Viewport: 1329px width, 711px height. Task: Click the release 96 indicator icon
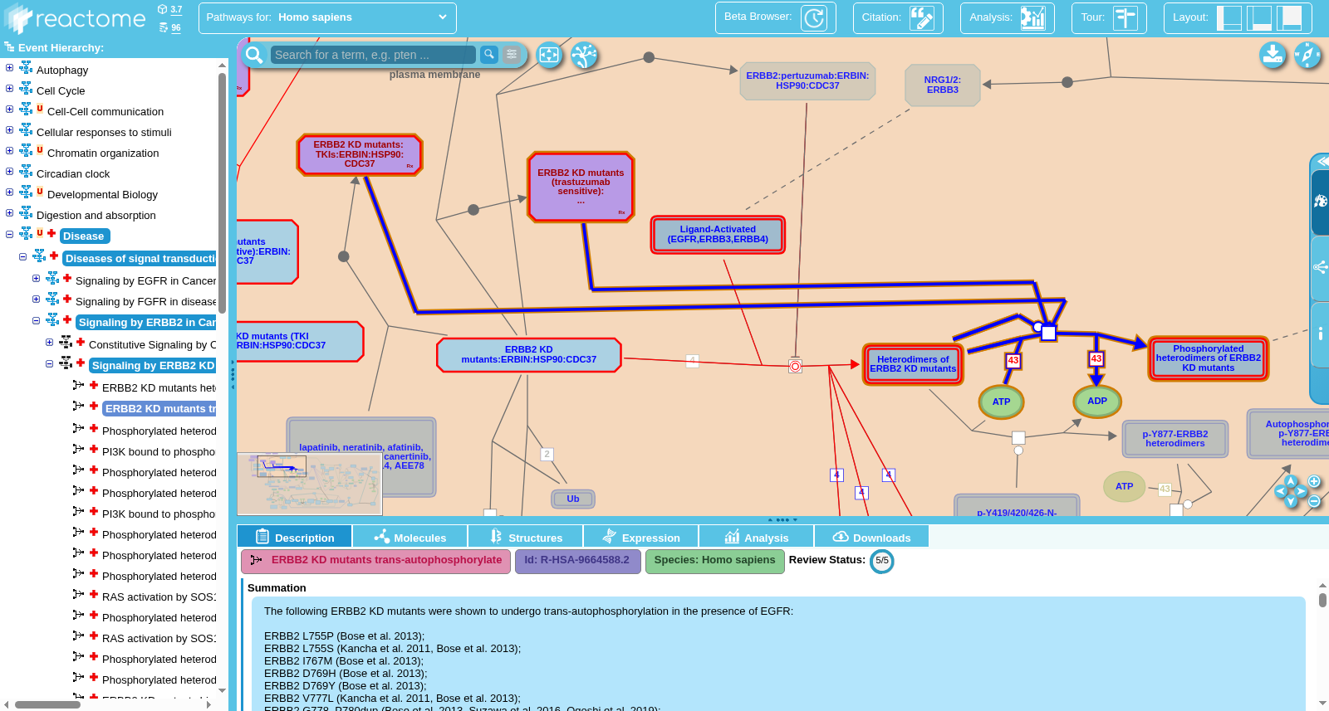[x=163, y=27]
